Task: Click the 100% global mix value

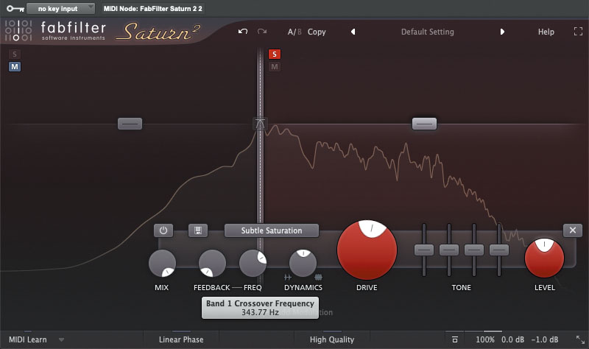Action: tap(485, 339)
